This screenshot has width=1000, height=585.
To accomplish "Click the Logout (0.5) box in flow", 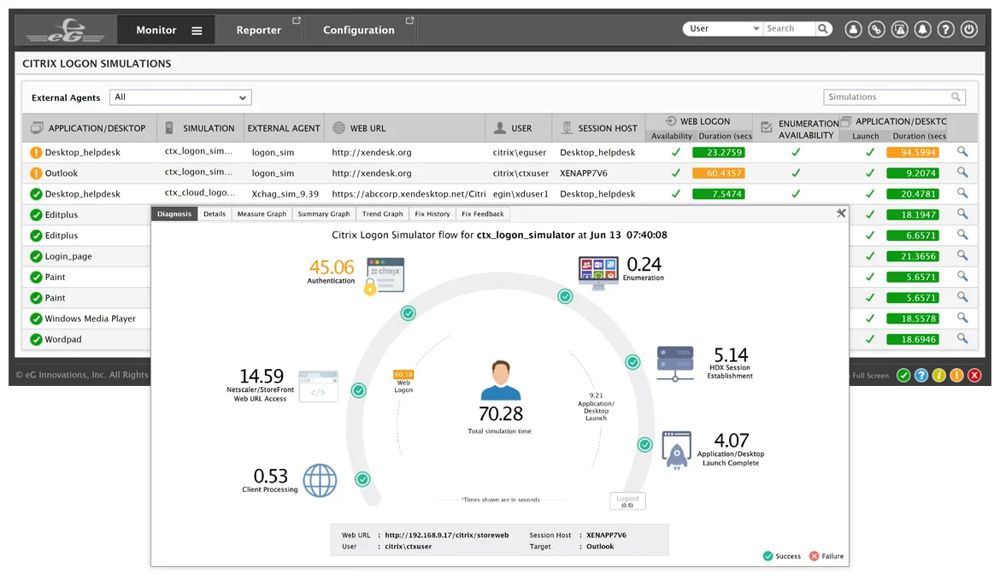I will (x=627, y=501).
